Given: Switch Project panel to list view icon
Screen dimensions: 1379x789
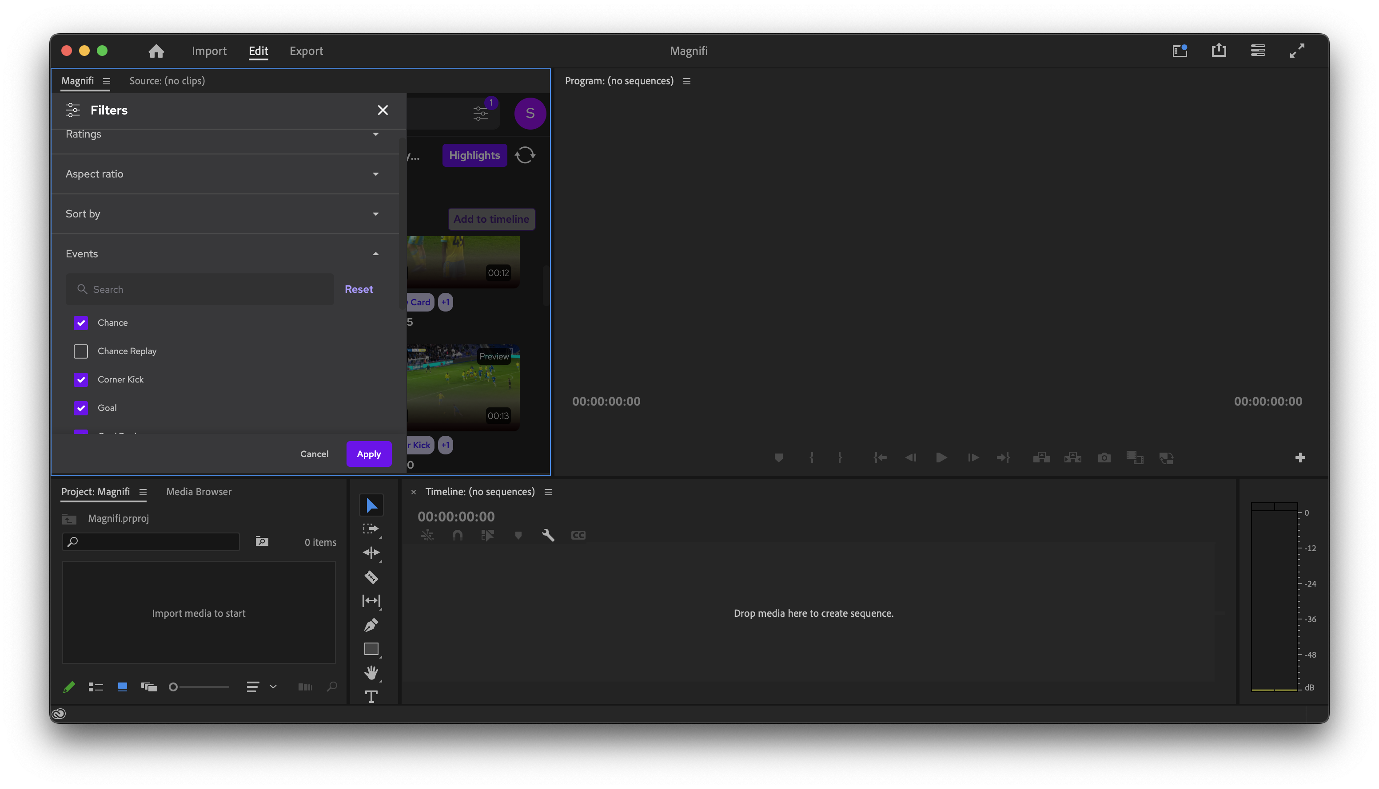Looking at the screenshot, I should click(x=96, y=687).
